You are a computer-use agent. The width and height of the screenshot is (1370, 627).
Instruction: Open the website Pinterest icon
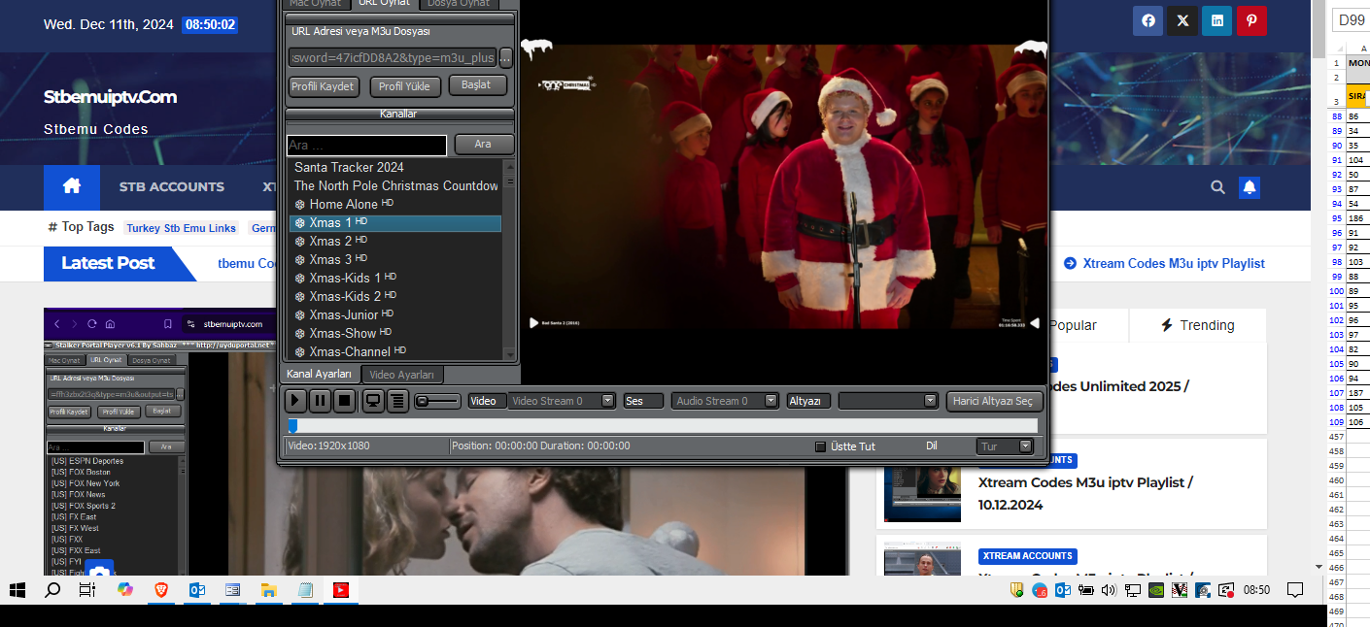coord(1251,20)
